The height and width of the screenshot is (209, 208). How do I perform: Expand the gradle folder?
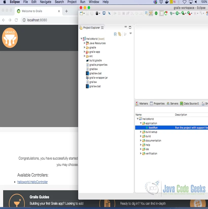pos(84,47)
